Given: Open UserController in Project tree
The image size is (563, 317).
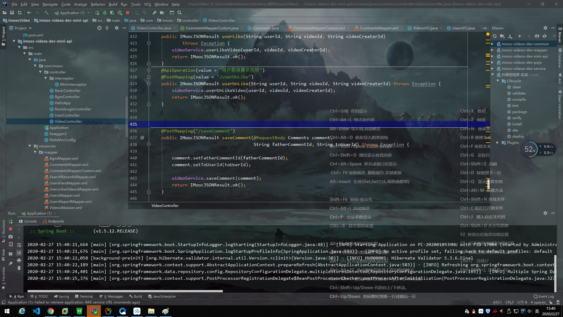Looking at the screenshot, I should (67, 115).
